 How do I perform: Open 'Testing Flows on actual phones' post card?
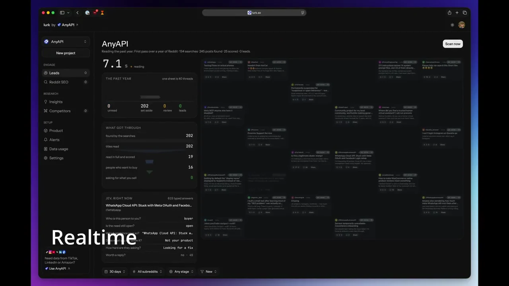(223, 69)
